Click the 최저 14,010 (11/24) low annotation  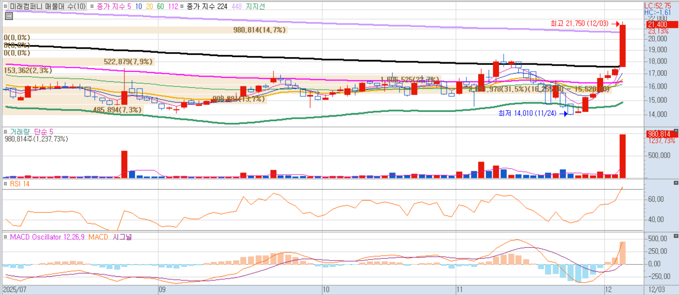(527, 113)
